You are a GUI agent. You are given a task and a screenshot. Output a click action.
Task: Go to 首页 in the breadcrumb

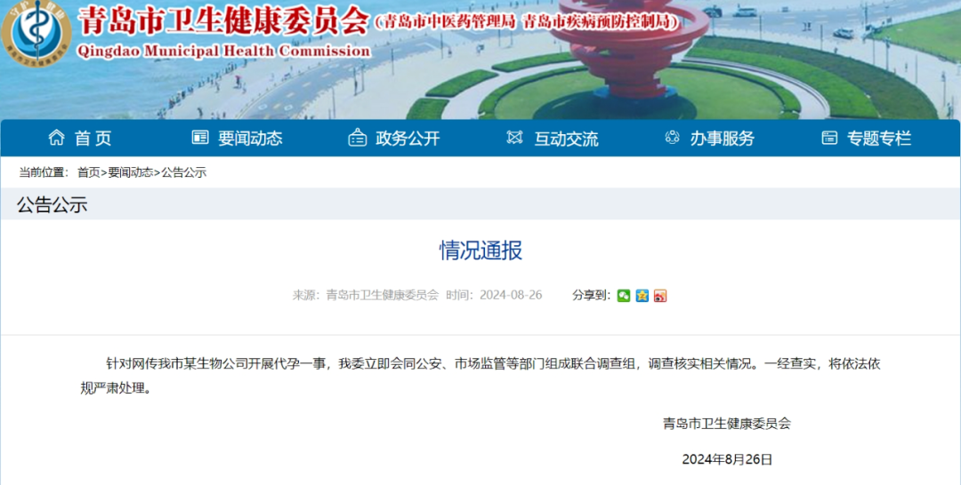point(88,172)
